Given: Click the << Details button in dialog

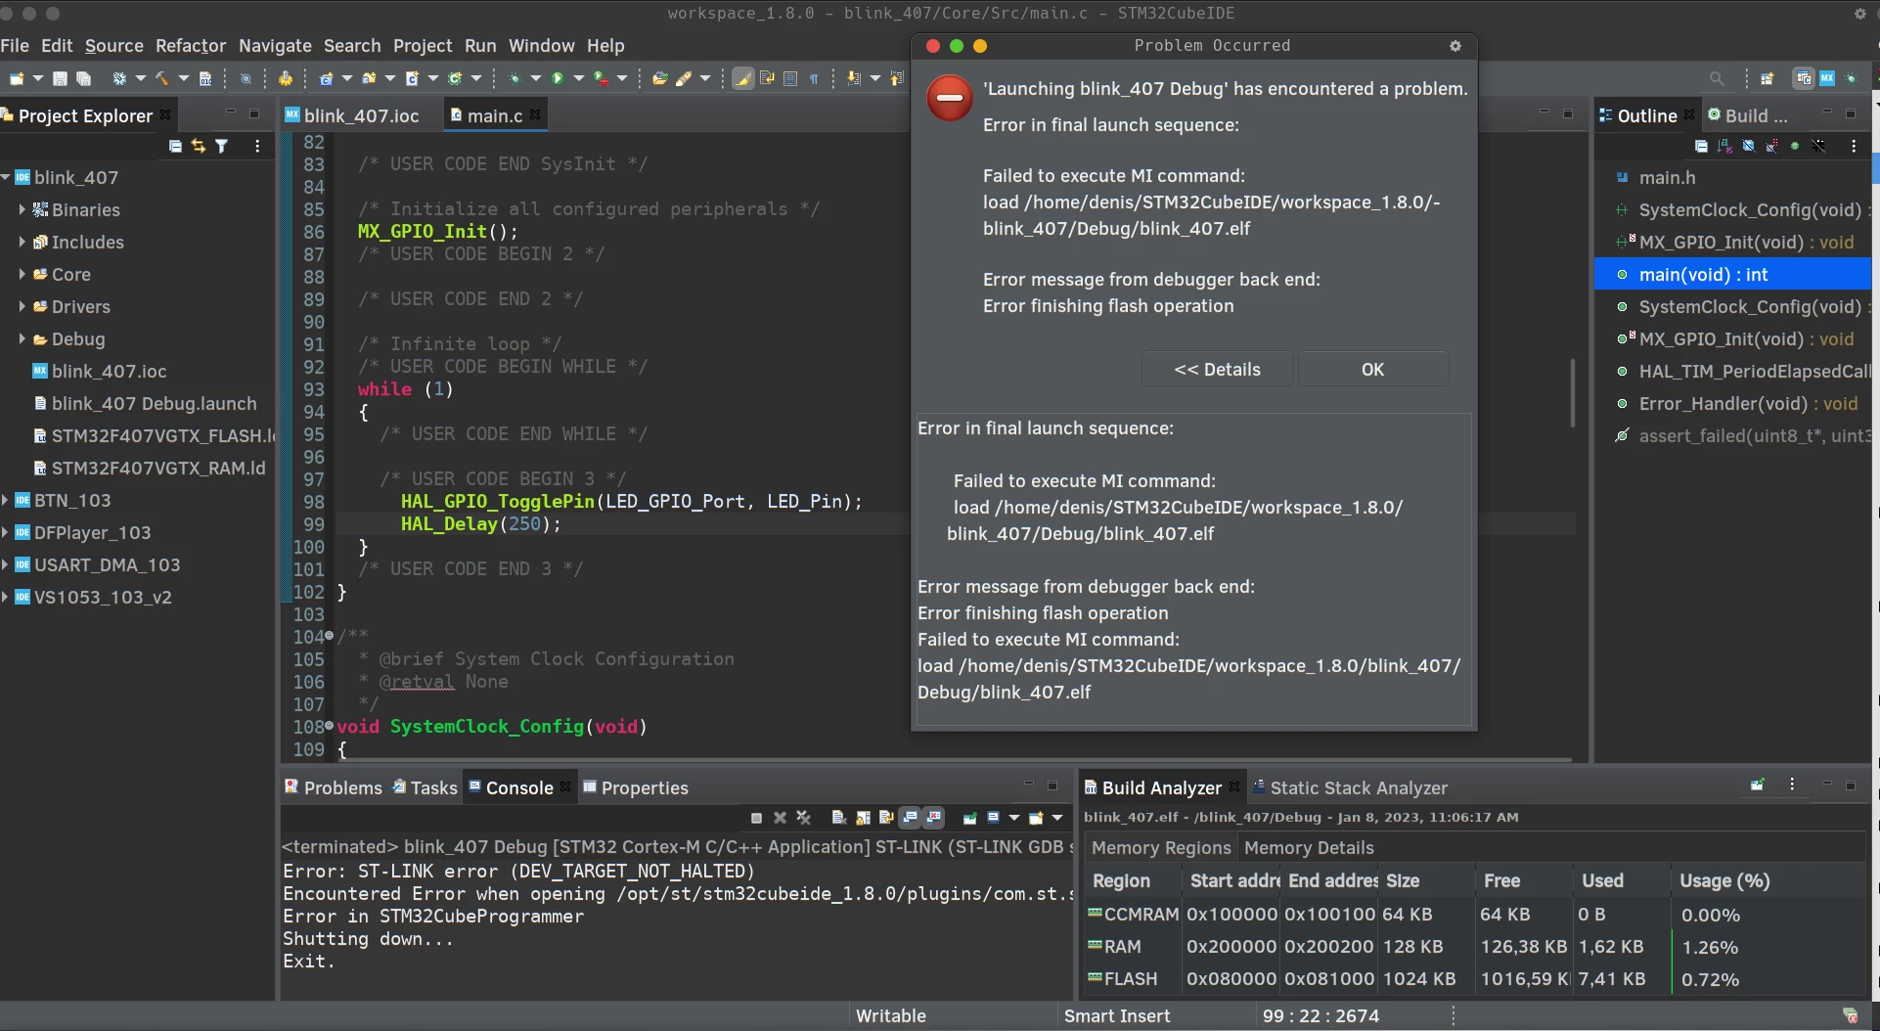Looking at the screenshot, I should click(1217, 370).
